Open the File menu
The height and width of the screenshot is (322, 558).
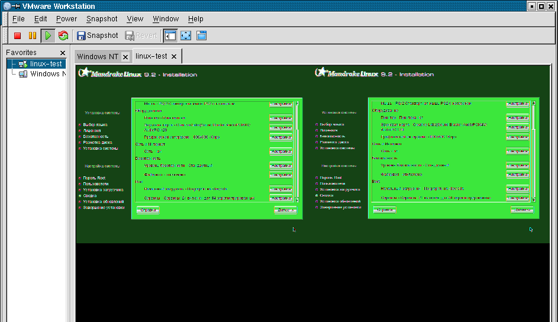click(x=18, y=19)
